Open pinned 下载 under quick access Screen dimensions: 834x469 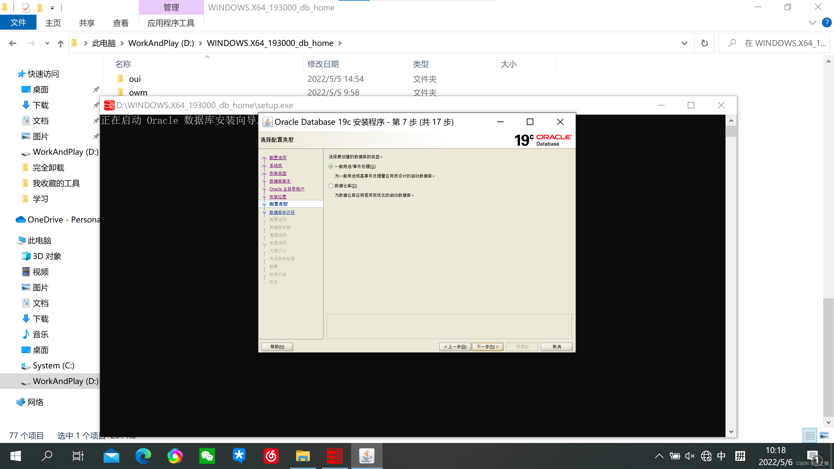click(35, 105)
